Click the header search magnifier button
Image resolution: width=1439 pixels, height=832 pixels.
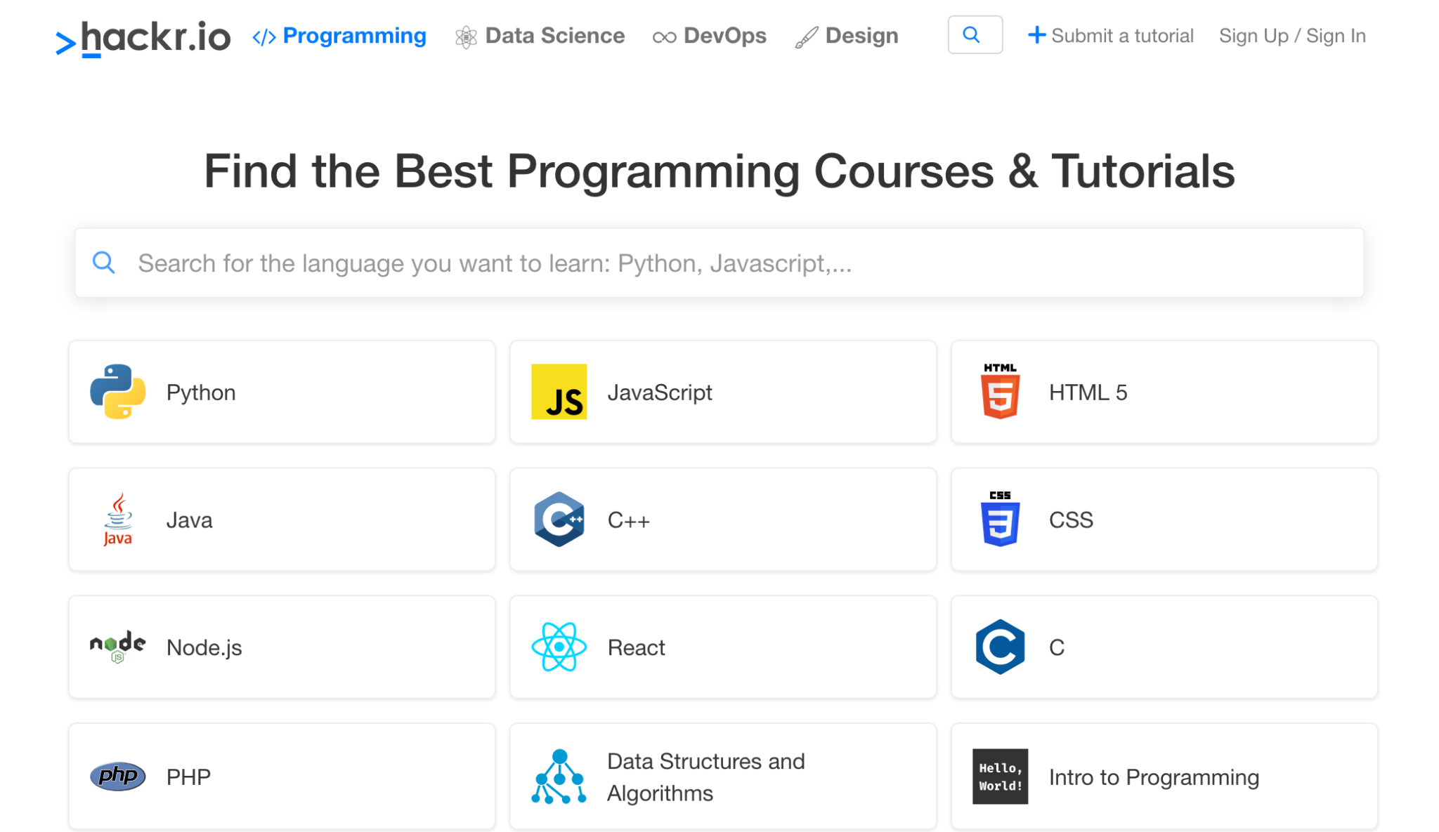click(x=975, y=35)
